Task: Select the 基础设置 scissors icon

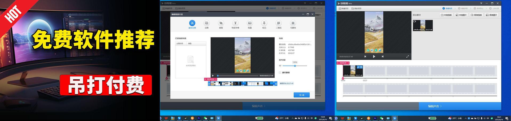Action: pos(192,23)
